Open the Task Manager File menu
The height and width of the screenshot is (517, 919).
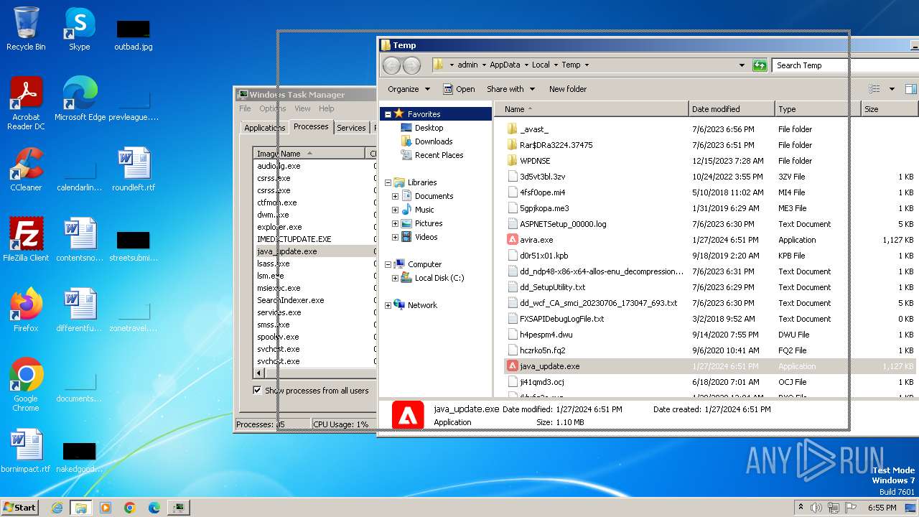246,108
